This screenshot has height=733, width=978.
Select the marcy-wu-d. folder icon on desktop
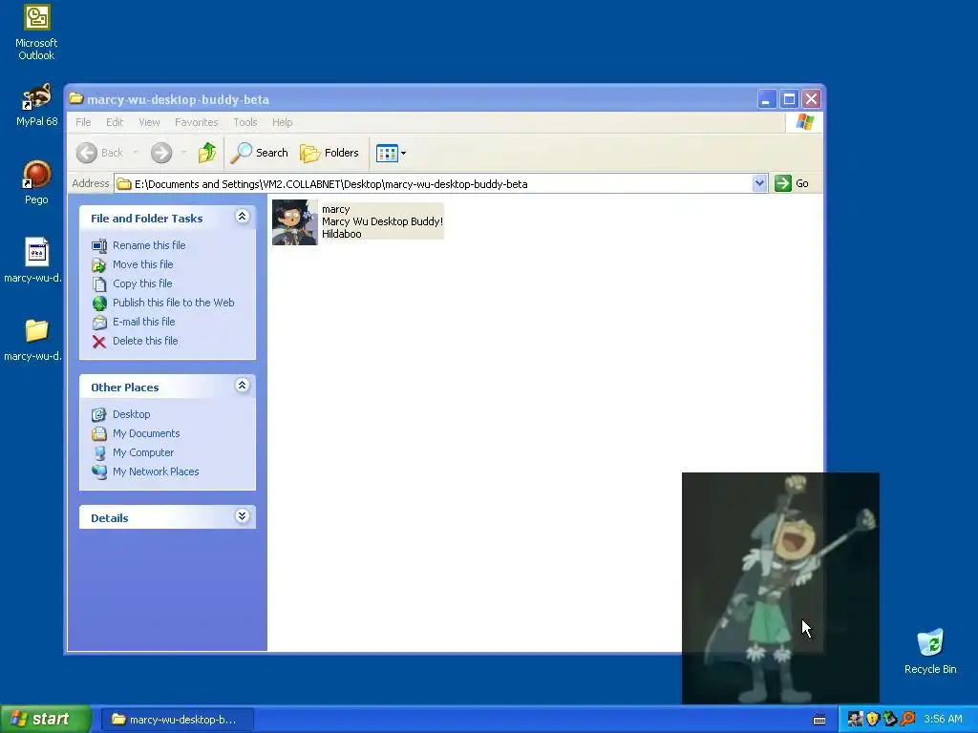tap(33, 340)
